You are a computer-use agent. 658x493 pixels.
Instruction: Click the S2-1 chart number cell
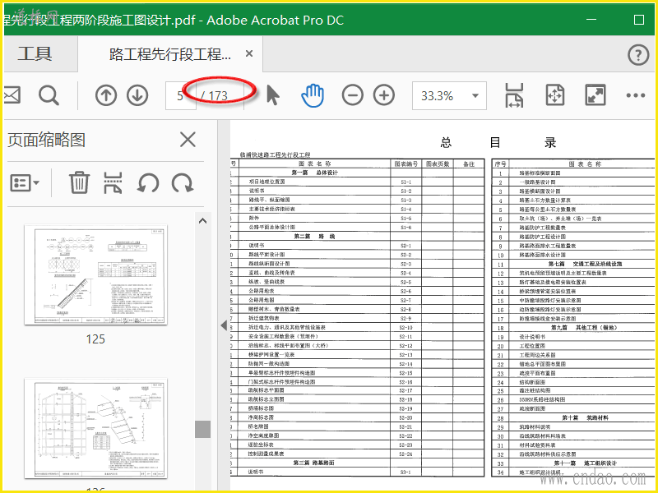pyautogui.click(x=405, y=246)
